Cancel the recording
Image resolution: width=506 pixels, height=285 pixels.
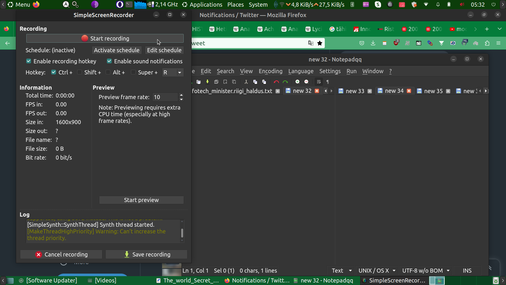[x=61, y=254]
